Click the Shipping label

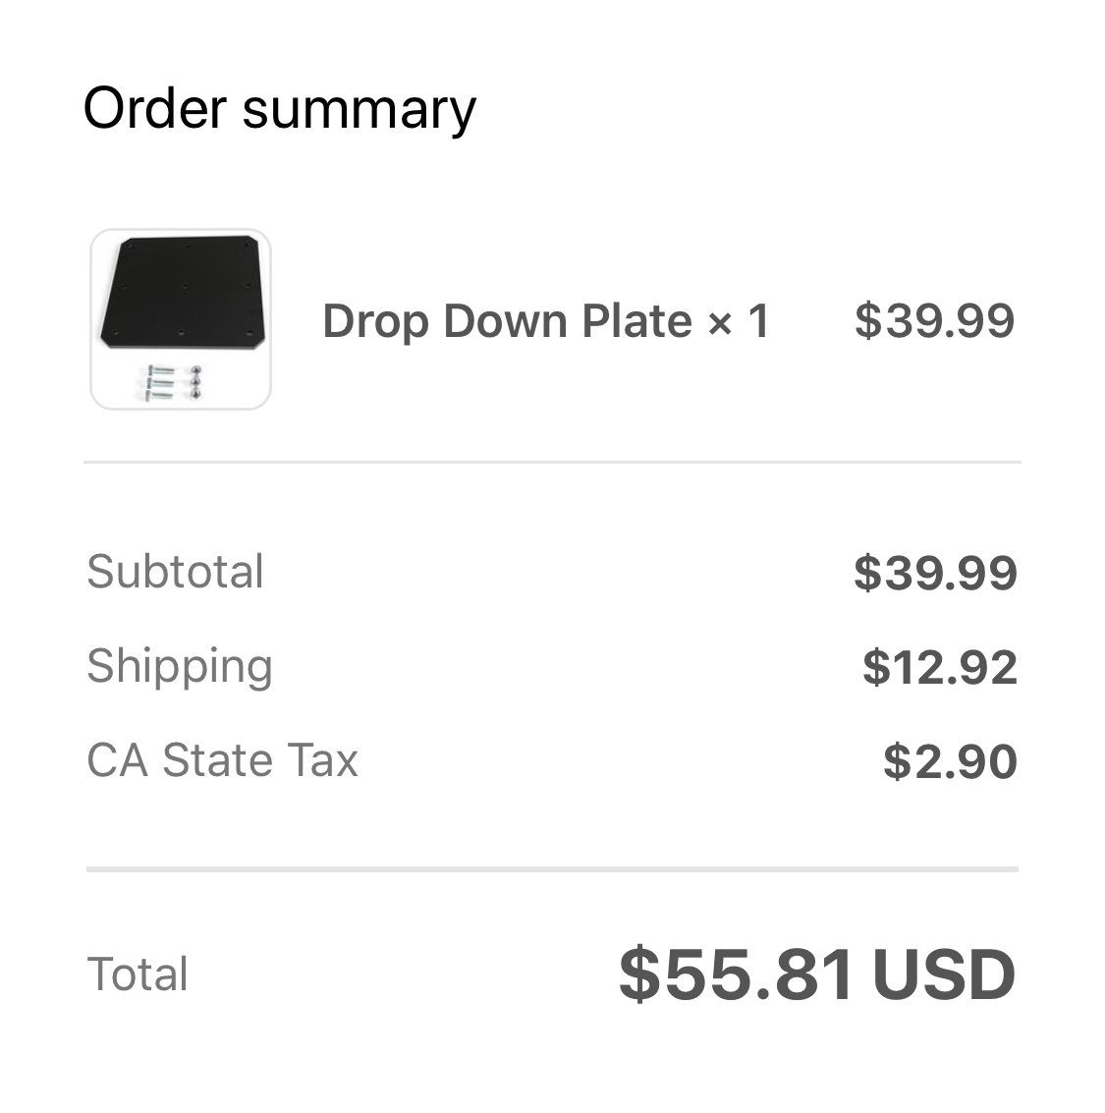pos(180,667)
